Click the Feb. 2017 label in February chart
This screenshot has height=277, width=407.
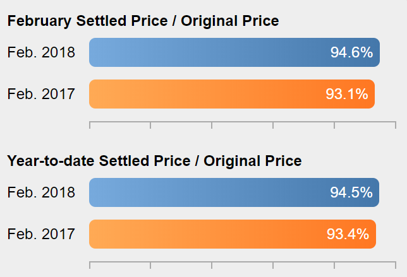tap(41, 94)
